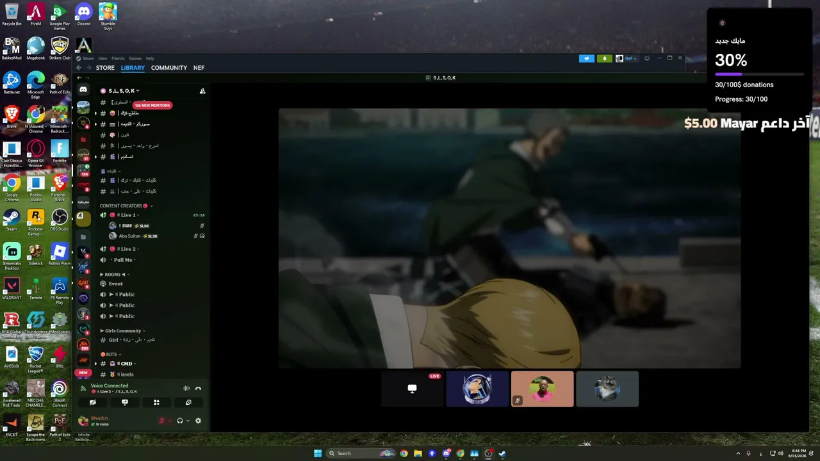Open Friends menu in Steam window
820x461 pixels.
pyautogui.click(x=118, y=58)
